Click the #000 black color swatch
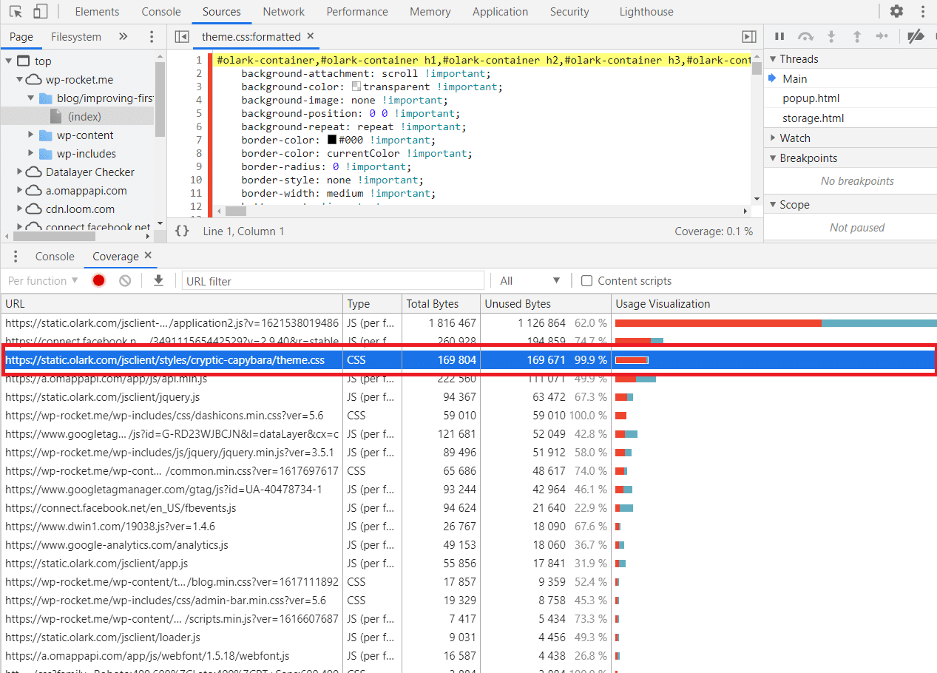937x673 pixels. (x=332, y=140)
